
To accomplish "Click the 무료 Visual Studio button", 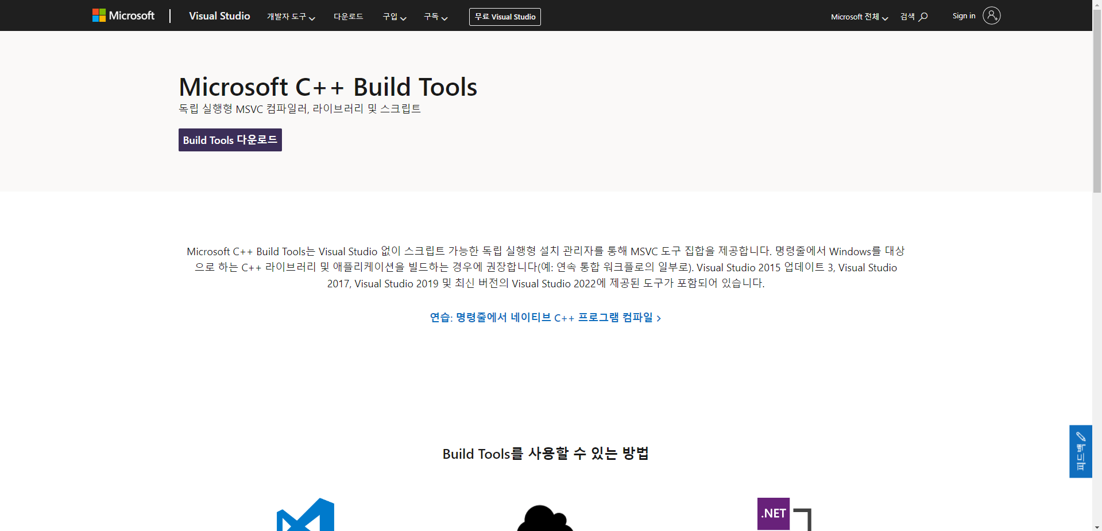I will click(x=505, y=17).
